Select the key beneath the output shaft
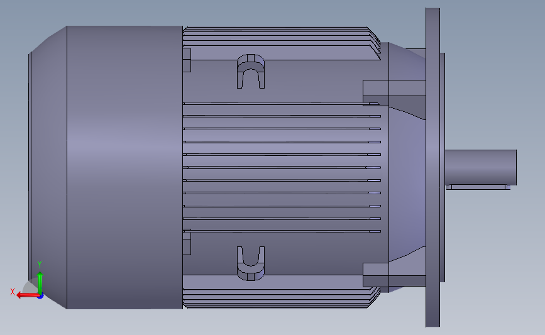Viewport: 545px width, 335px height. pos(478,187)
